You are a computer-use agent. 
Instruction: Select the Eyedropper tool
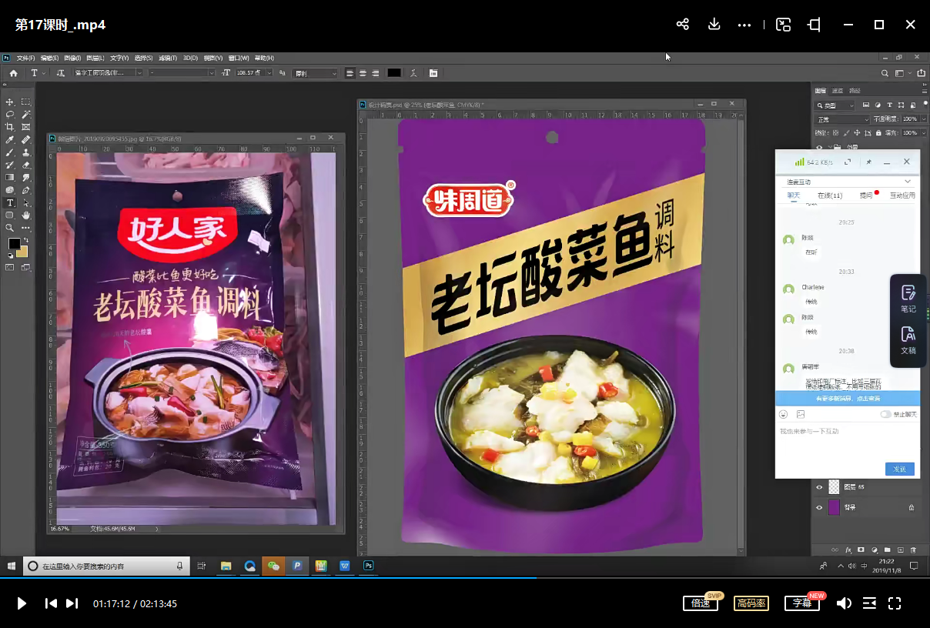point(10,139)
